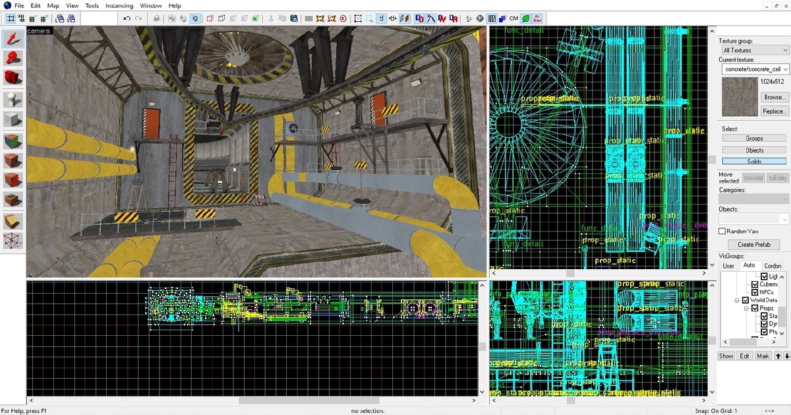The height and width of the screenshot is (415, 791).
Task: Click the Undo arrow in toolbar
Action: tap(127, 18)
